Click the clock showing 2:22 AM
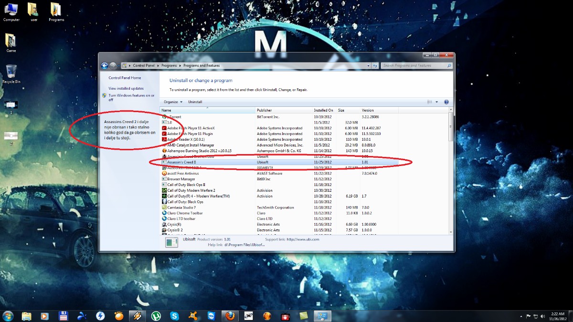This screenshot has height=322, width=573. [x=557, y=313]
